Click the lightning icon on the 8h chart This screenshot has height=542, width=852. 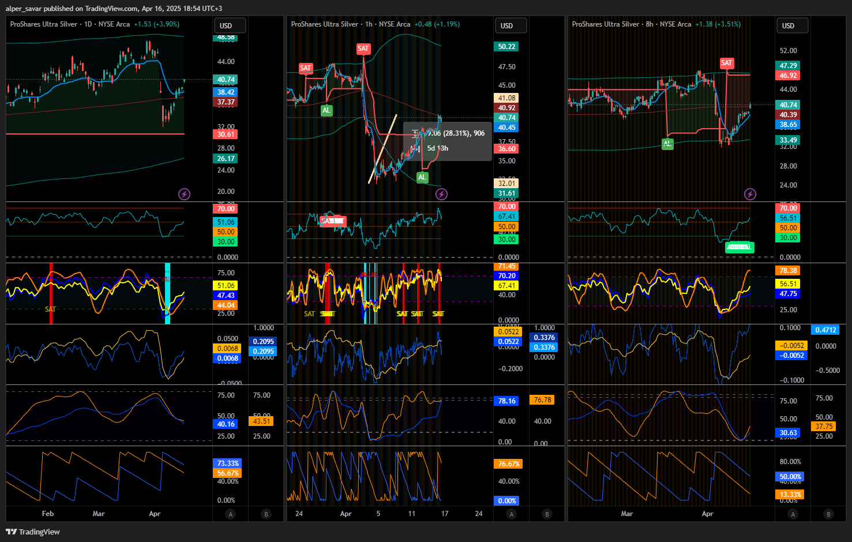point(750,194)
